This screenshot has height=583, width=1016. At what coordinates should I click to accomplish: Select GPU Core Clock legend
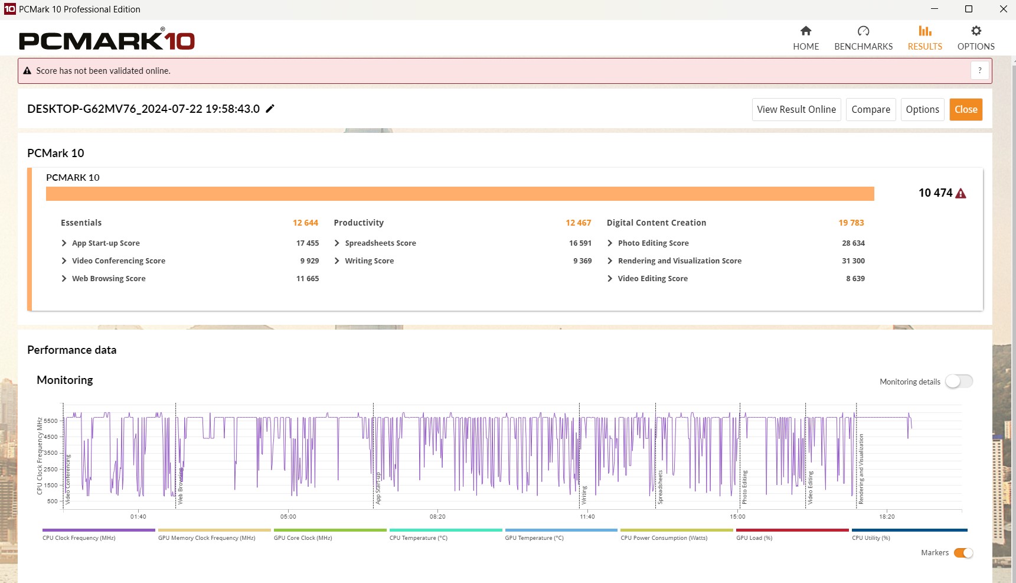coord(330,530)
